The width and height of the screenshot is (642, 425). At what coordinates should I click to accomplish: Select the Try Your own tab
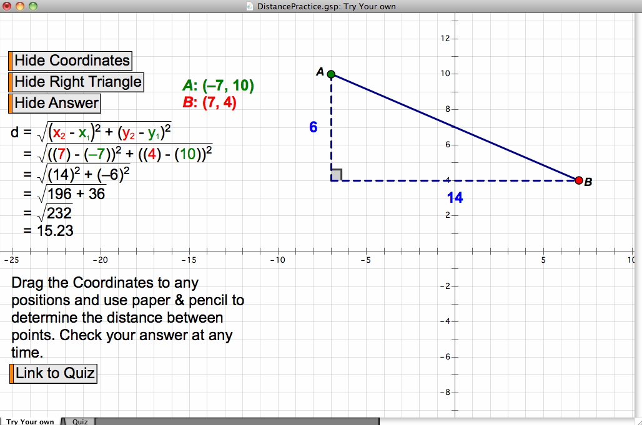point(30,421)
